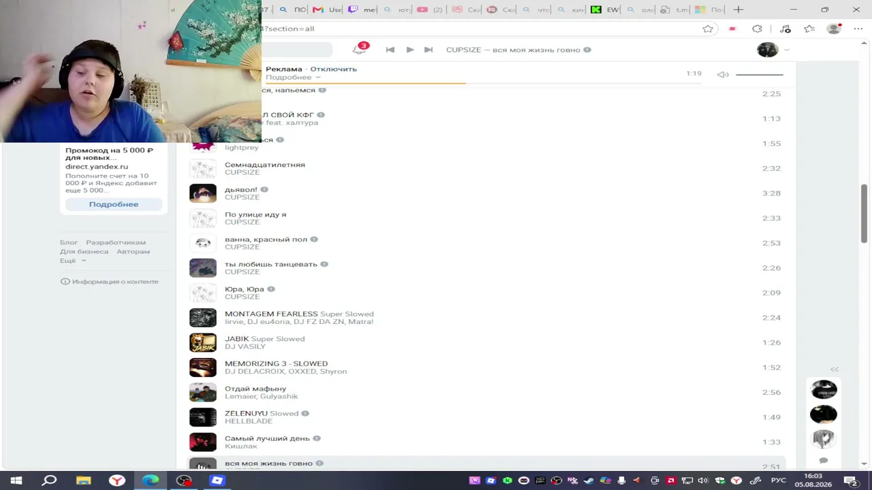Screen dimensions: 872x490
Task: Open OBS Studio from the taskbar
Action: tap(184, 480)
